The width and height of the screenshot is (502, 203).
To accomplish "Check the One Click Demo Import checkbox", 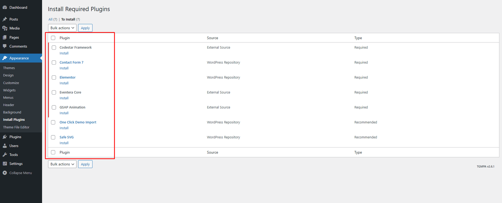I will click(x=53, y=122).
